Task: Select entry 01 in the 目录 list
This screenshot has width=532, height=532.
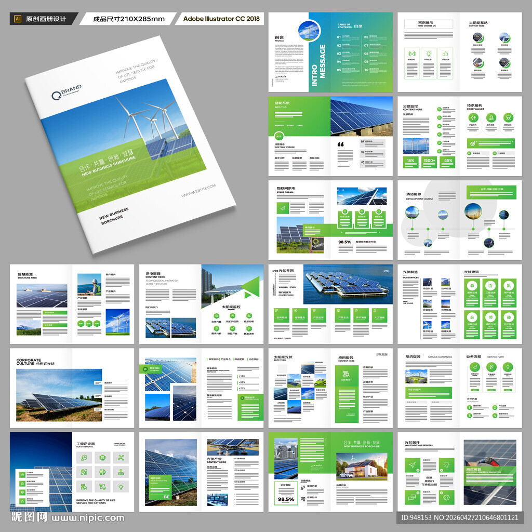Action: pyautogui.click(x=349, y=37)
